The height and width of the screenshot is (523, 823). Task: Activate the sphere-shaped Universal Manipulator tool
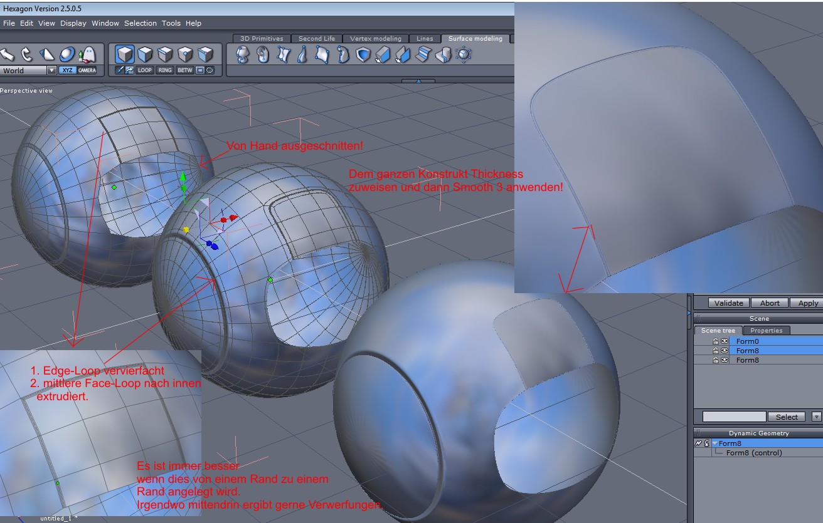tap(68, 54)
